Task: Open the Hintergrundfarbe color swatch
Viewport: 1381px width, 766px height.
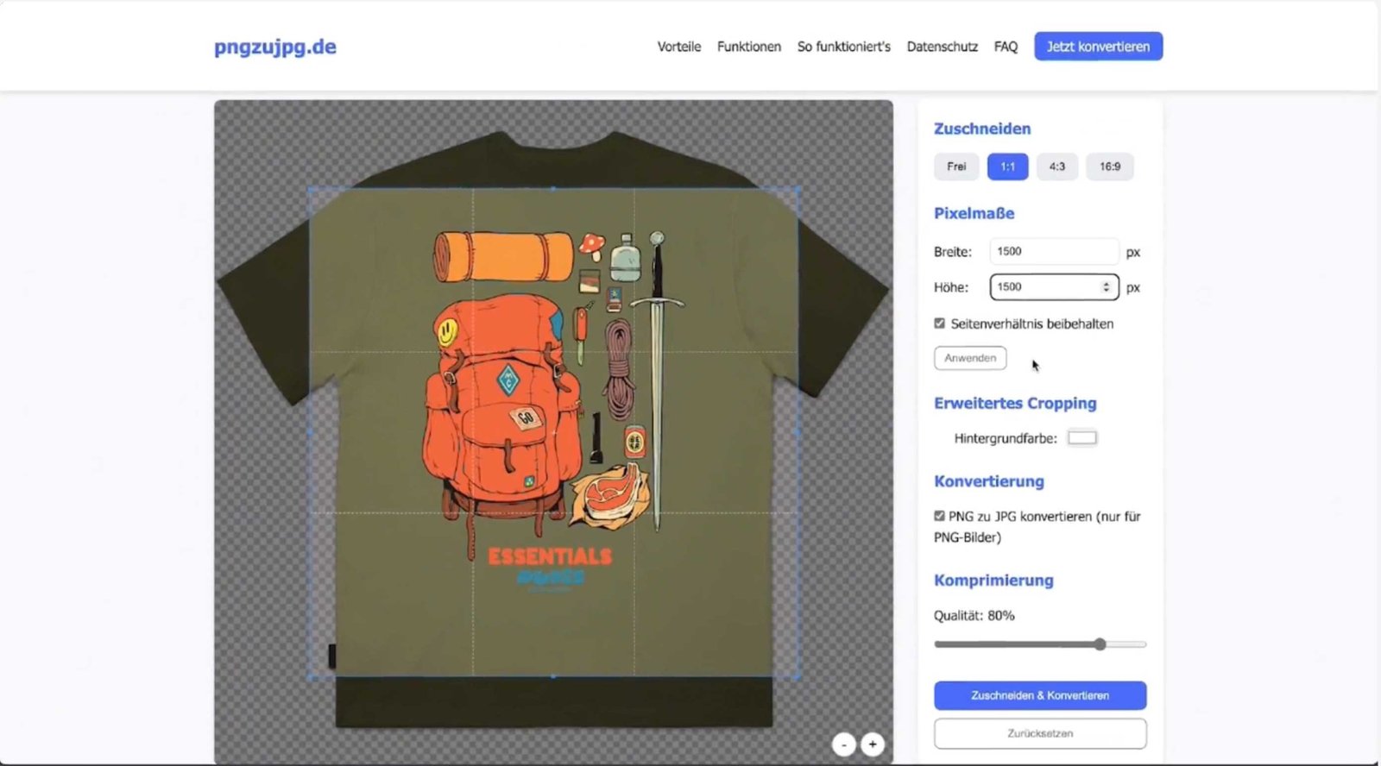Action: coord(1081,438)
